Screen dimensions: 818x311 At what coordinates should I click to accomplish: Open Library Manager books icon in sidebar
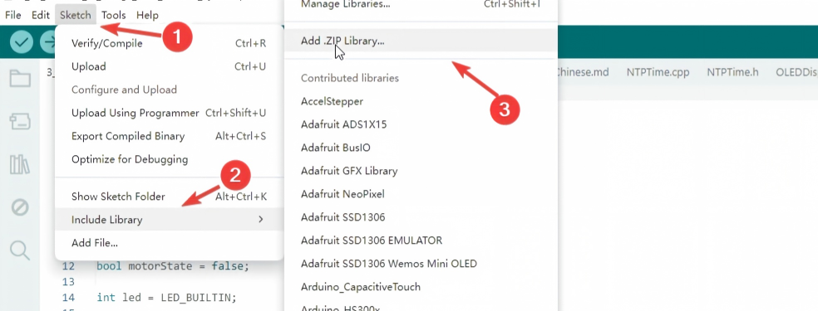pyautogui.click(x=20, y=165)
